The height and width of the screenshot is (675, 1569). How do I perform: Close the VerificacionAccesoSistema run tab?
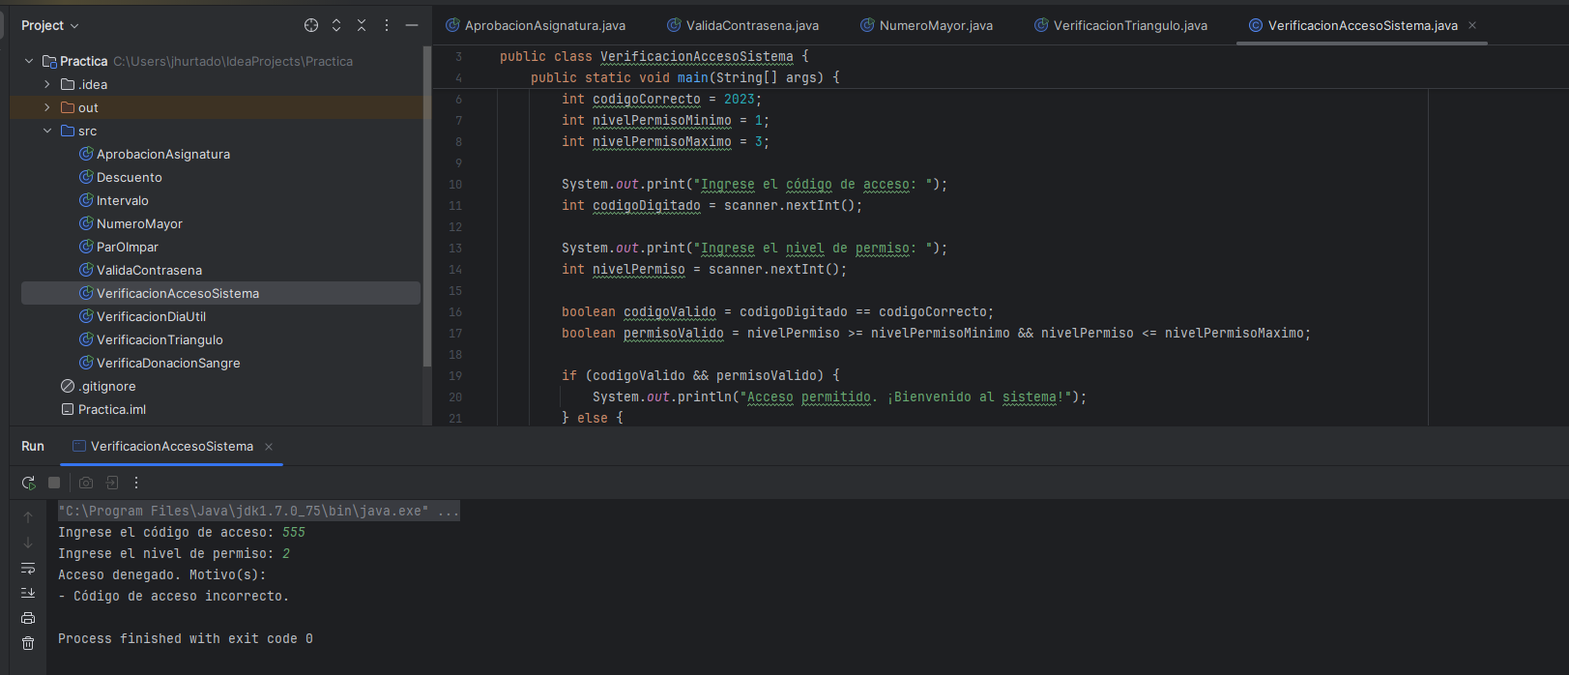[269, 447]
